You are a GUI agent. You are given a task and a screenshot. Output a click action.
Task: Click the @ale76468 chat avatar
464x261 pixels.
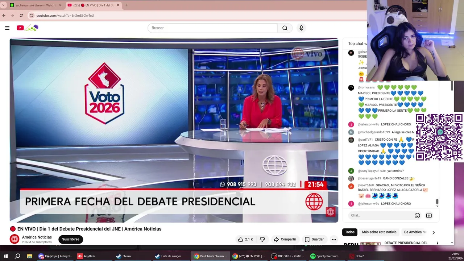[x=351, y=186]
